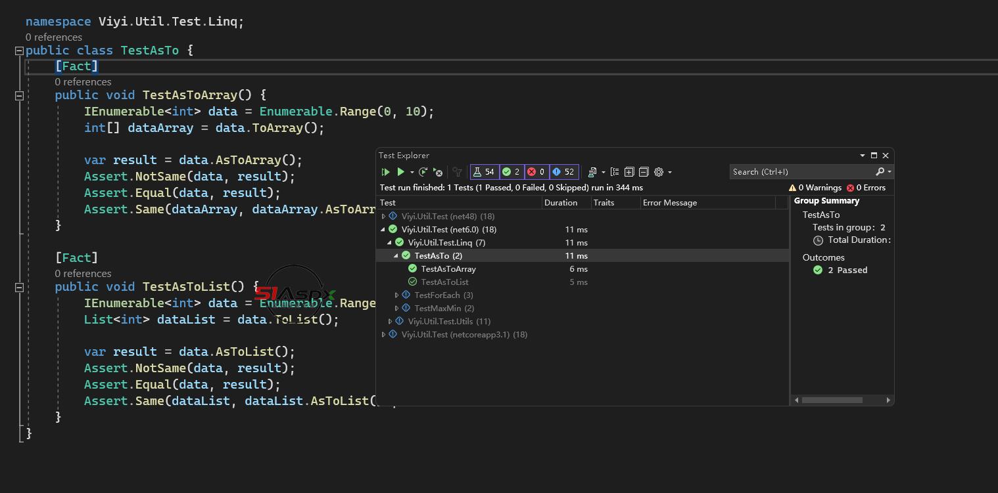Maximize the Test Explorer window
Screen dimensions: 998x493
coord(874,156)
